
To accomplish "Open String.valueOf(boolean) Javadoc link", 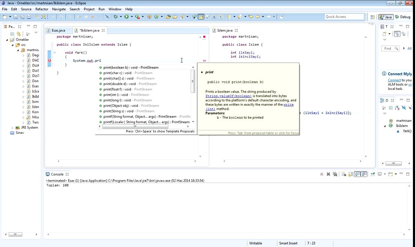I will [228, 96].
